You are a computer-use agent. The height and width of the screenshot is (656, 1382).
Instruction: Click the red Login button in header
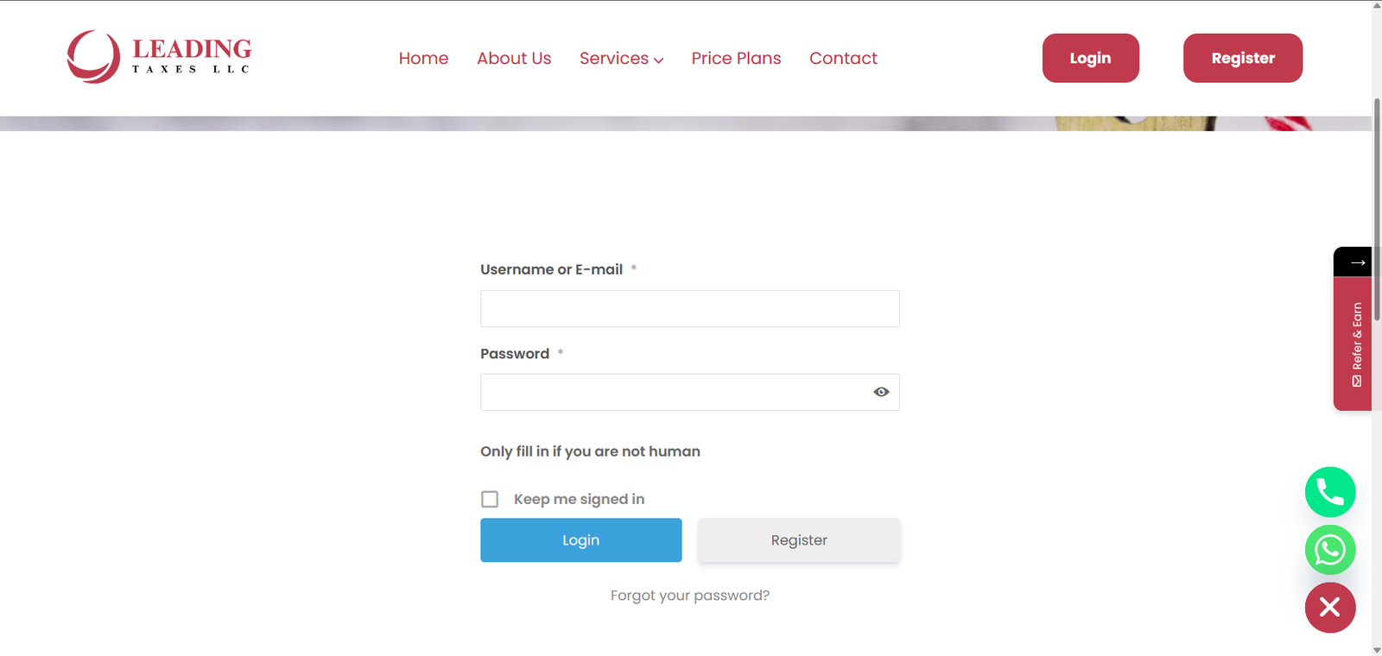pos(1090,59)
